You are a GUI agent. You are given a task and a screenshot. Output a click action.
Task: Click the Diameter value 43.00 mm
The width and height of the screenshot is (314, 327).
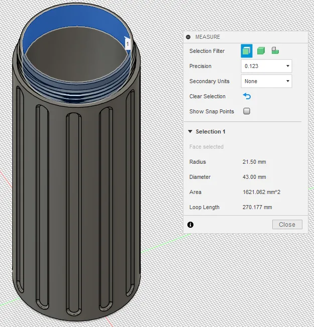pos(254,177)
